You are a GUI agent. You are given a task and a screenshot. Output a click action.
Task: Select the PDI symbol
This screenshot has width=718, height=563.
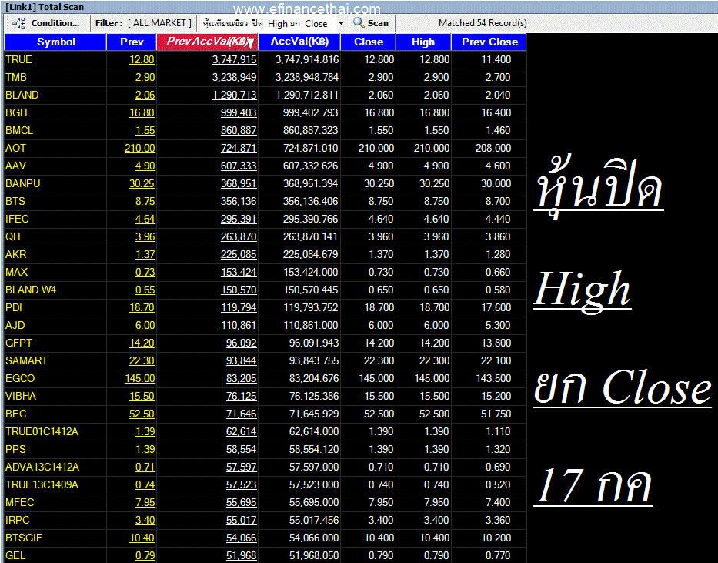(14, 308)
